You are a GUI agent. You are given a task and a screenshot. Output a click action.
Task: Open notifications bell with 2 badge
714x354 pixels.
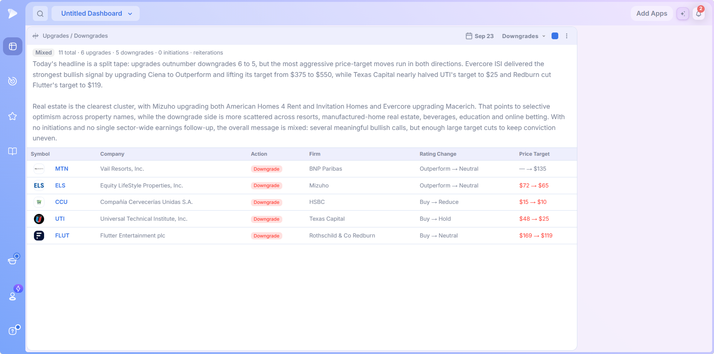tap(698, 13)
